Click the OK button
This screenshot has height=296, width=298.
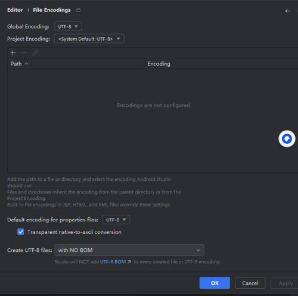(215, 283)
